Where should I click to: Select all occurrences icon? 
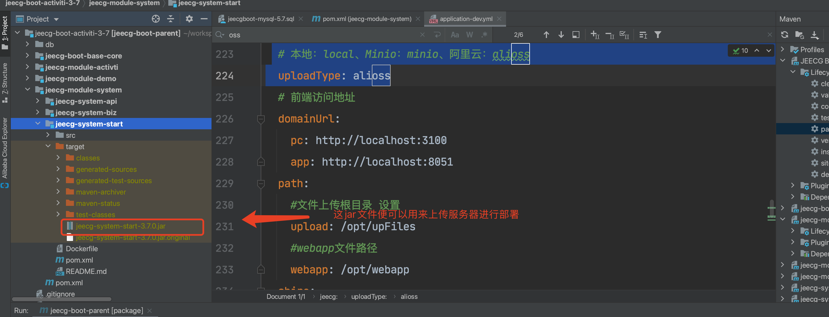[x=624, y=35]
